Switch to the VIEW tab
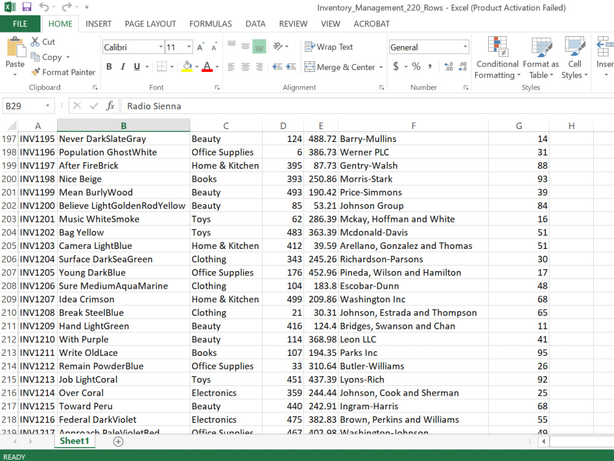This screenshot has width=614, height=461. (x=330, y=24)
